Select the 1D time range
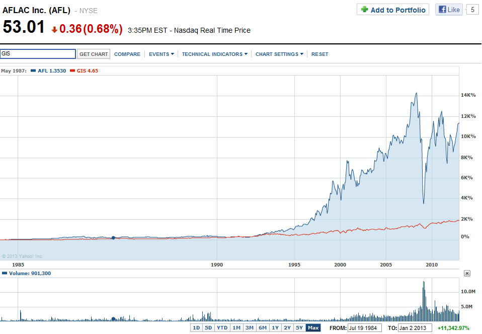Image resolution: width=482 pixels, height=334 pixels. coord(196,328)
